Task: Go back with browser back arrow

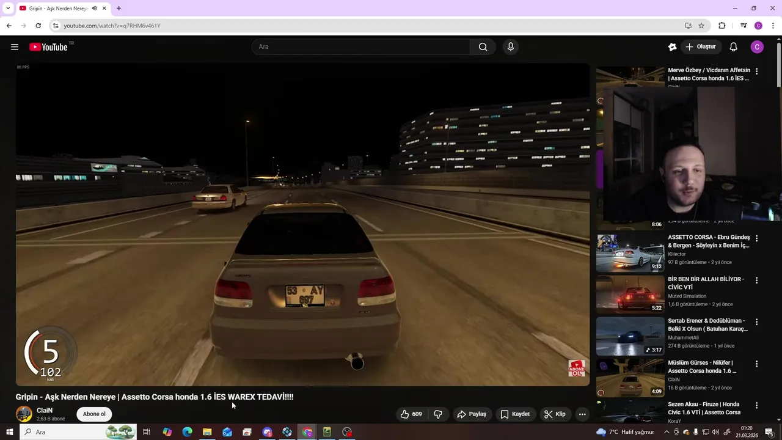Action: coord(9,26)
